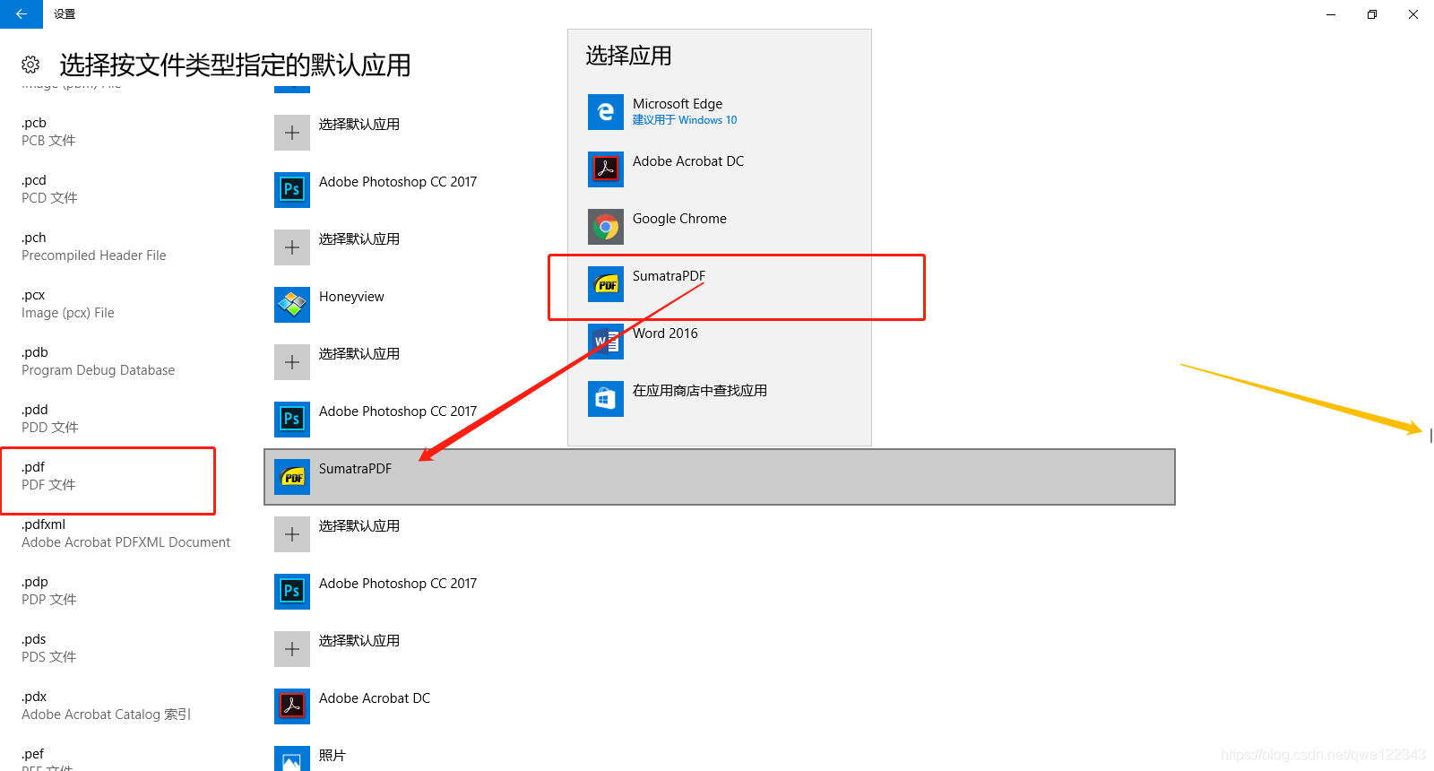Screen dimensions: 1434x771
Task: Choose Adobe Acrobat DC from the app list
Action: (x=720, y=169)
